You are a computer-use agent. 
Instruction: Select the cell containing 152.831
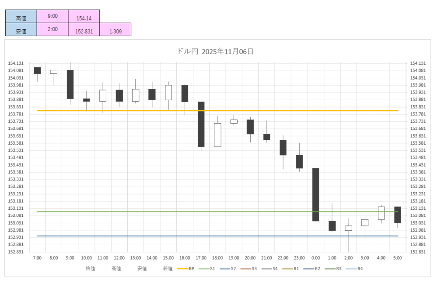pyautogui.click(x=84, y=31)
